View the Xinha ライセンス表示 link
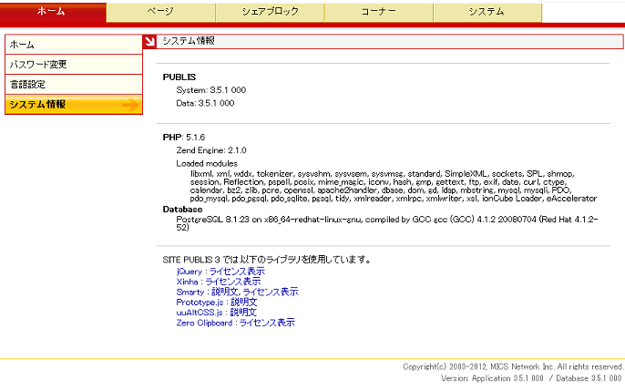The image size is (625, 390). tap(232, 282)
